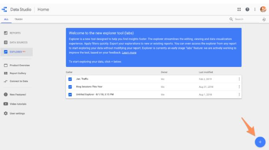This screenshot has width=269, height=150.
Task: Open options menu for Untitled Explorer
Action: [239, 94]
